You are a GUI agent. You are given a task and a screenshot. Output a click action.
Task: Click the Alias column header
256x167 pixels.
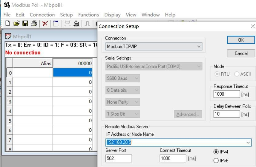(33, 63)
